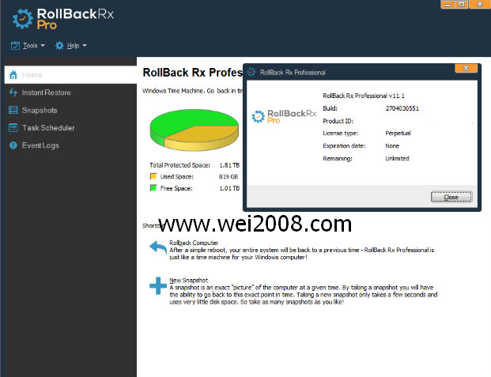Click the Snapshots list icon
This screenshot has width=491, height=377.
[x=13, y=110]
